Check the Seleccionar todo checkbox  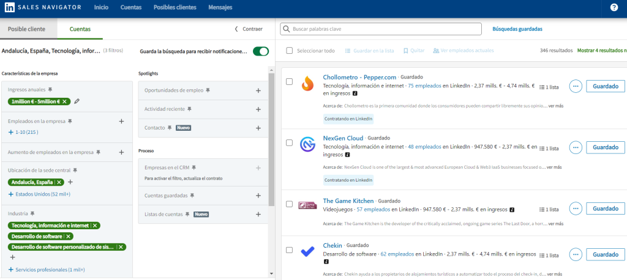pyautogui.click(x=290, y=51)
